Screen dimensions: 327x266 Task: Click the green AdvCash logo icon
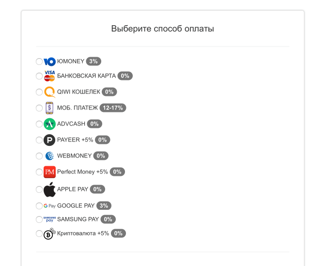click(x=49, y=124)
